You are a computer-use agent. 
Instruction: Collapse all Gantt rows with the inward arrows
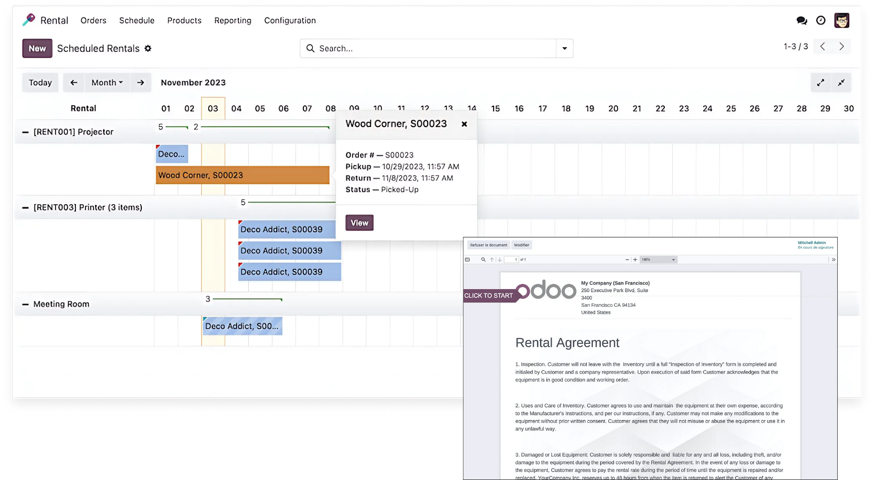[x=841, y=82]
